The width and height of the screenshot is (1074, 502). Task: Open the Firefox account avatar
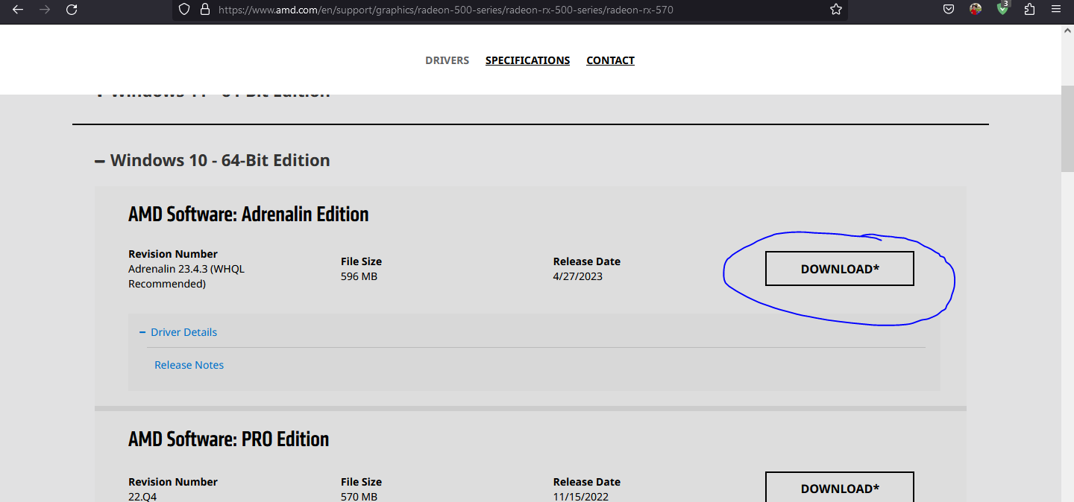pyautogui.click(x=976, y=10)
